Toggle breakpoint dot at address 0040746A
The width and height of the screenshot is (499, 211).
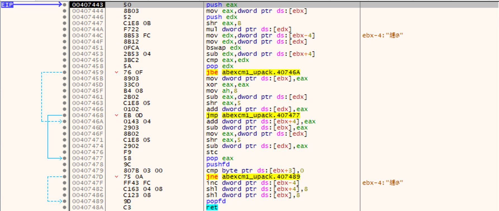[x=65, y=121]
